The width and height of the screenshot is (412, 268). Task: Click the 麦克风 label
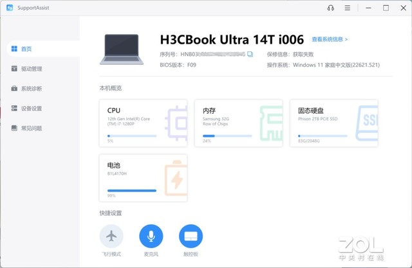[x=151, y=254]
